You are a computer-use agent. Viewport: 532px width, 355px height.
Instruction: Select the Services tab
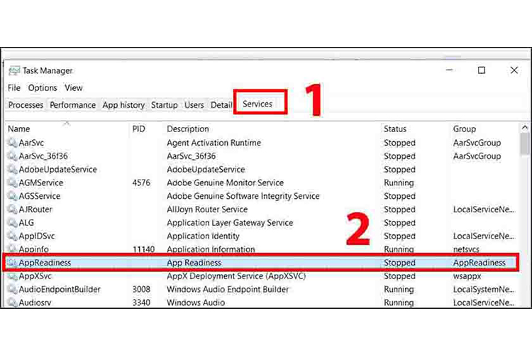(257, 104)
